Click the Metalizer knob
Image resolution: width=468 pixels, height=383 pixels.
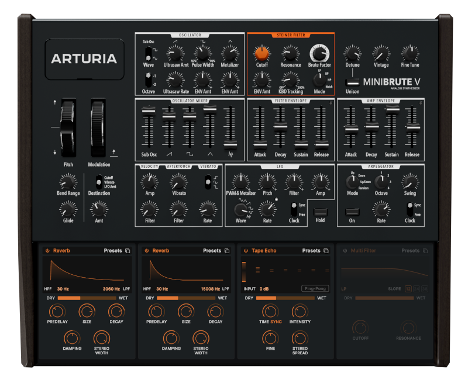tap(230, 54)
